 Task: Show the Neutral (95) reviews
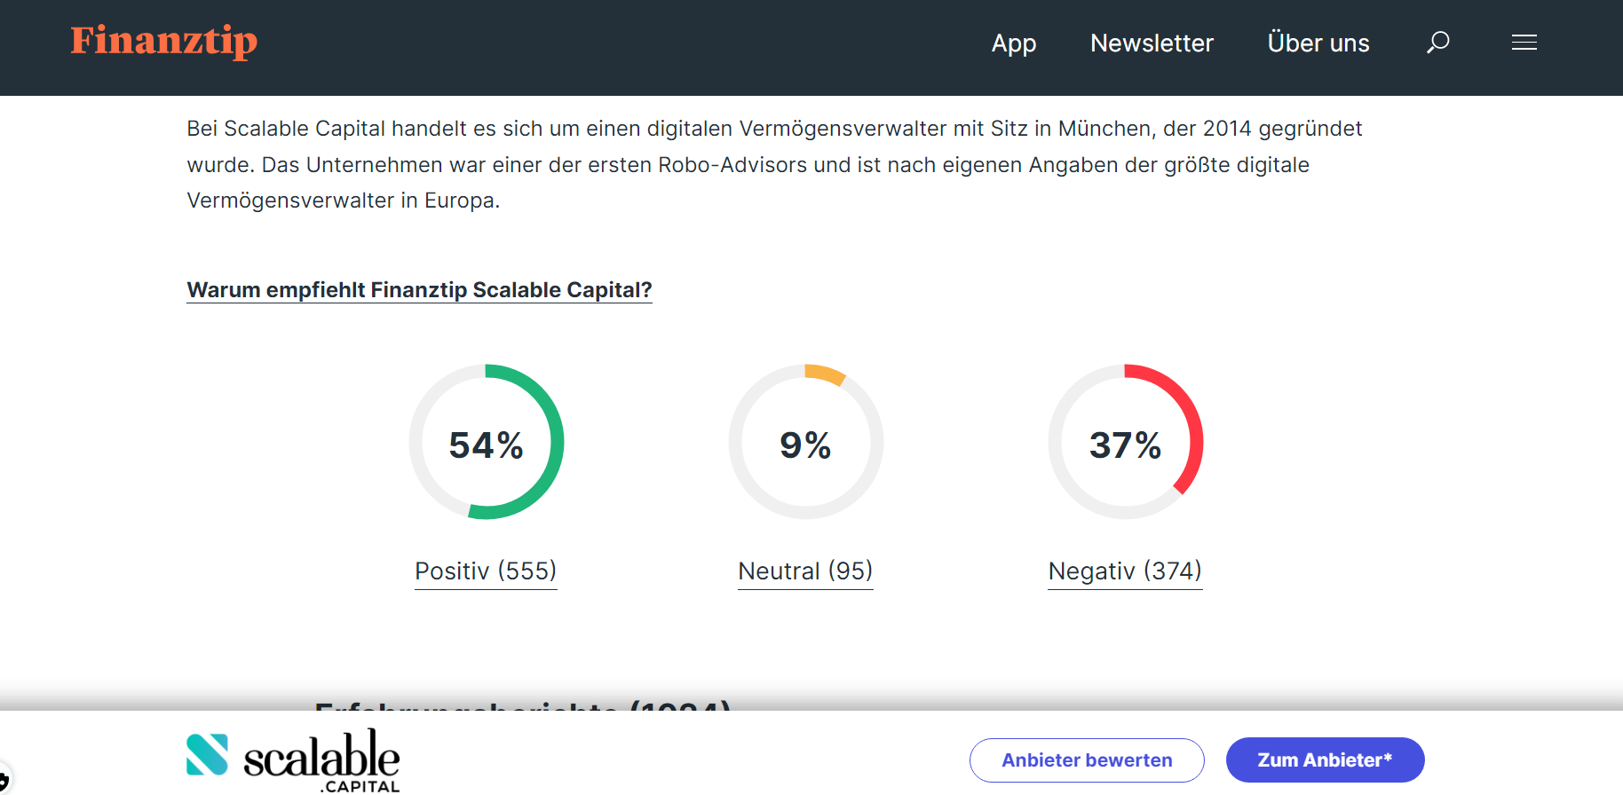pyautogui.click(x=805, y=571)
